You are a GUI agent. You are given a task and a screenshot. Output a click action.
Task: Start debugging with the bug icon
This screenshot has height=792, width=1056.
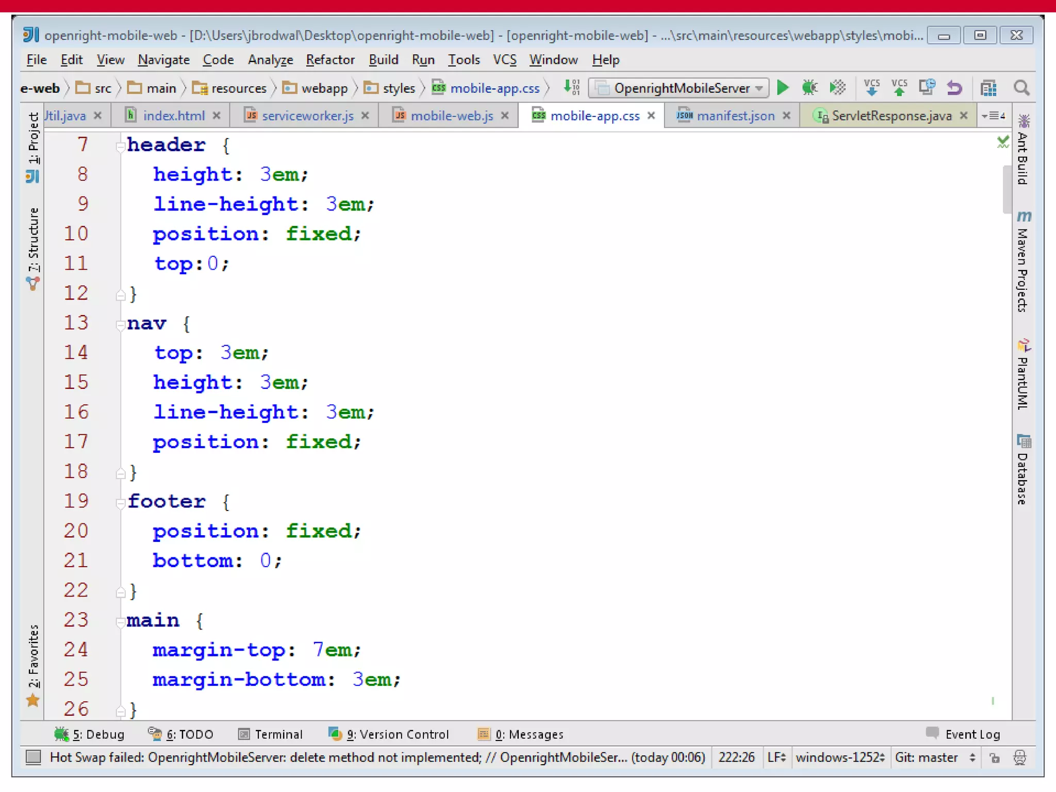810,88
